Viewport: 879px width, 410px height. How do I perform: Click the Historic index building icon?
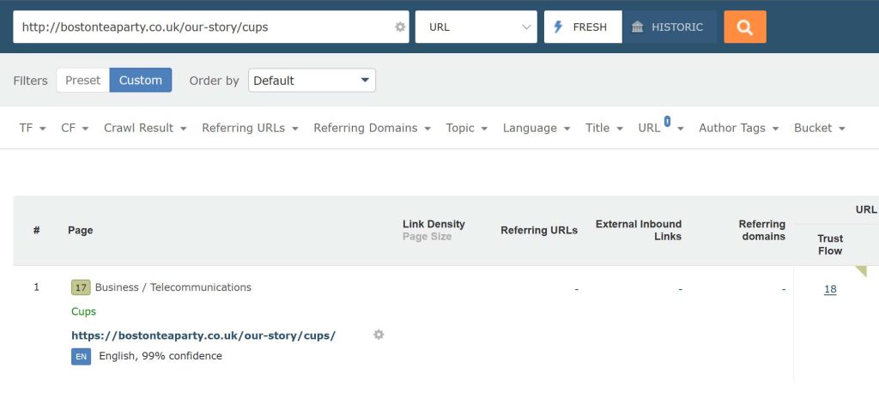click(x=638, y=27)
